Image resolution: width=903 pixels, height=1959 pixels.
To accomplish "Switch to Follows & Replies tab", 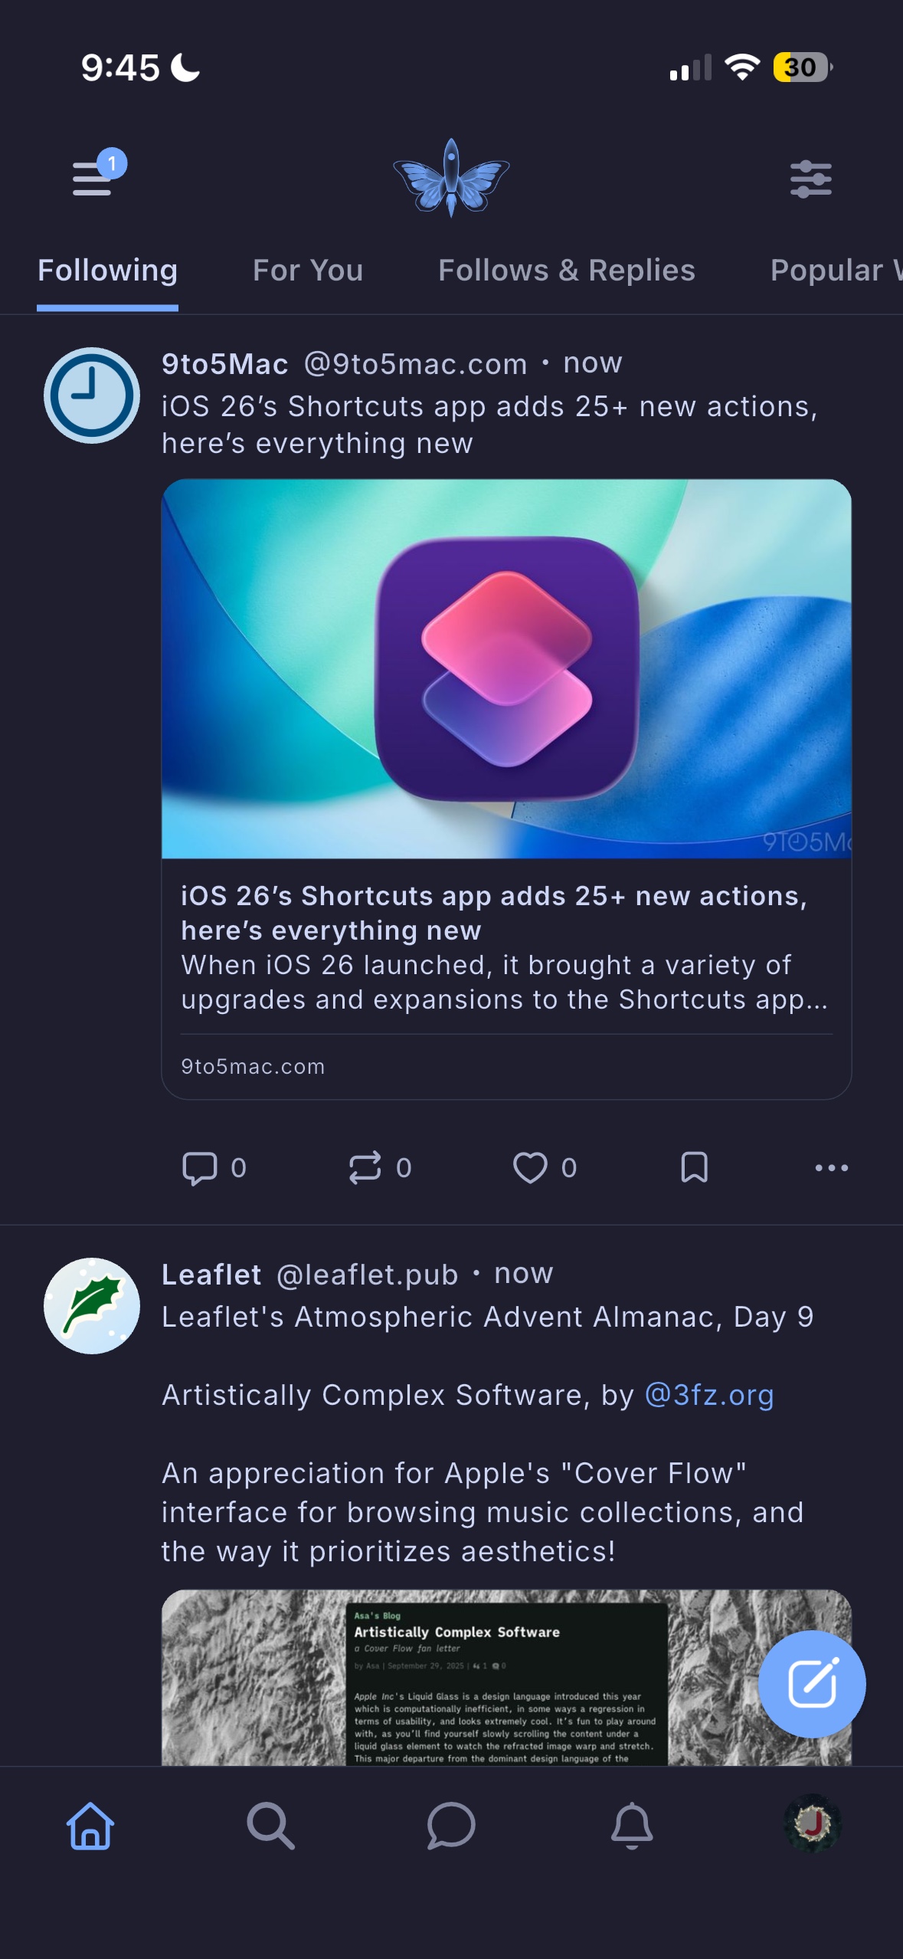I will click(567, 271).
